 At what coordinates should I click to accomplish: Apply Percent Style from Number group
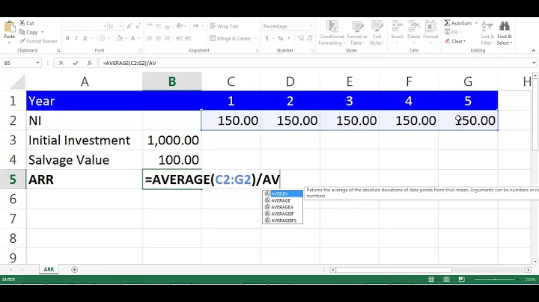(x=280, y=38)
